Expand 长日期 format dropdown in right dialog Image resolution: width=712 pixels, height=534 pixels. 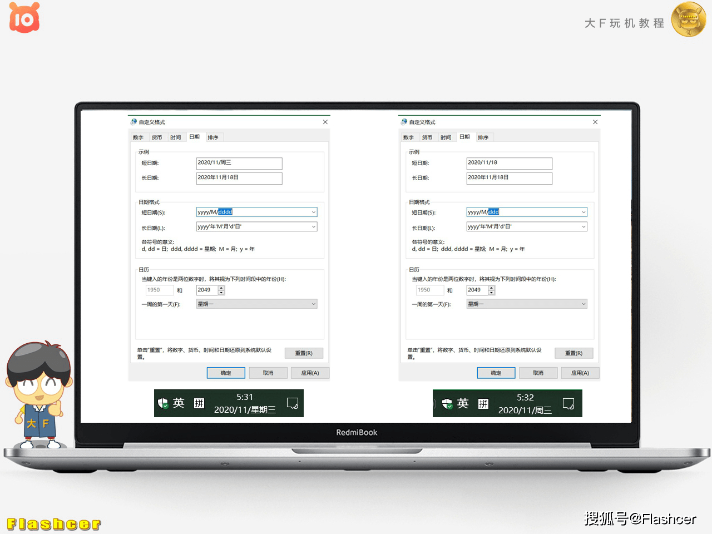click(584, 227)
